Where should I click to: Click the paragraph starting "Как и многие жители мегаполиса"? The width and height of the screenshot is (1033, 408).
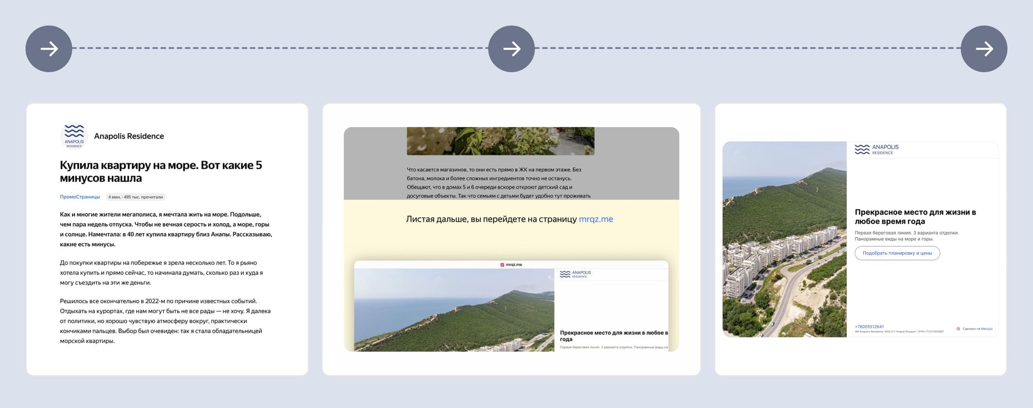pyautogui.click(x=166, y=229)
